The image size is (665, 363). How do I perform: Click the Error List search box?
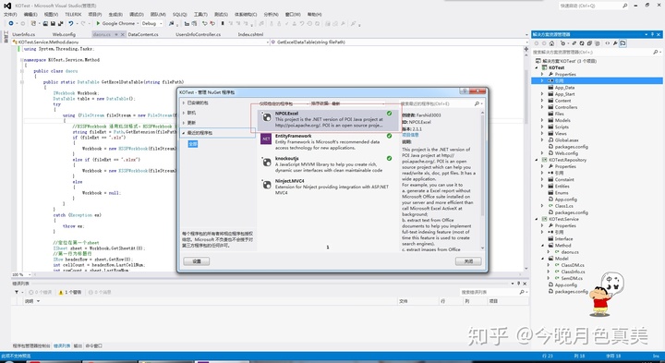tap(493, 292)
